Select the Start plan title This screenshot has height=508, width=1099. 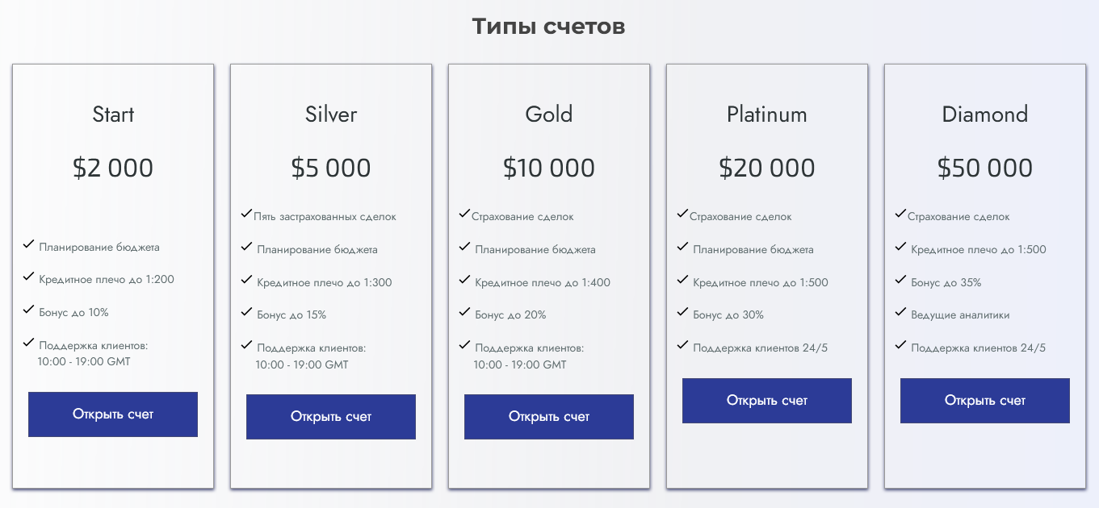(112, 115)
